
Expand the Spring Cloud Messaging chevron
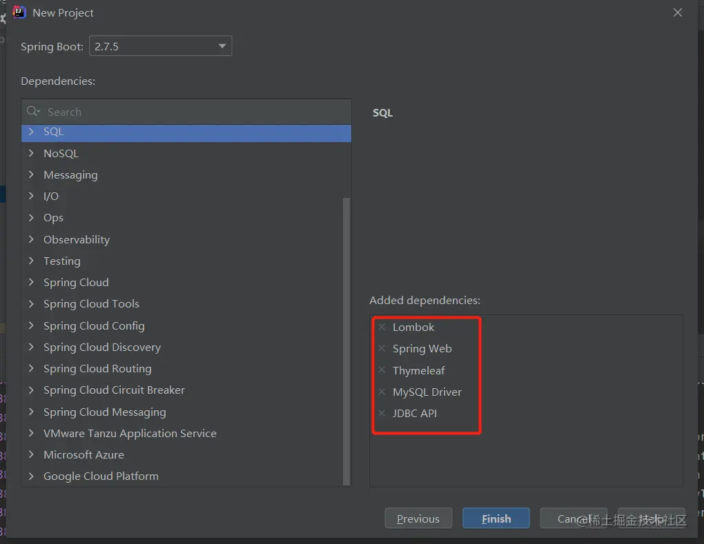tap(31, 411)
